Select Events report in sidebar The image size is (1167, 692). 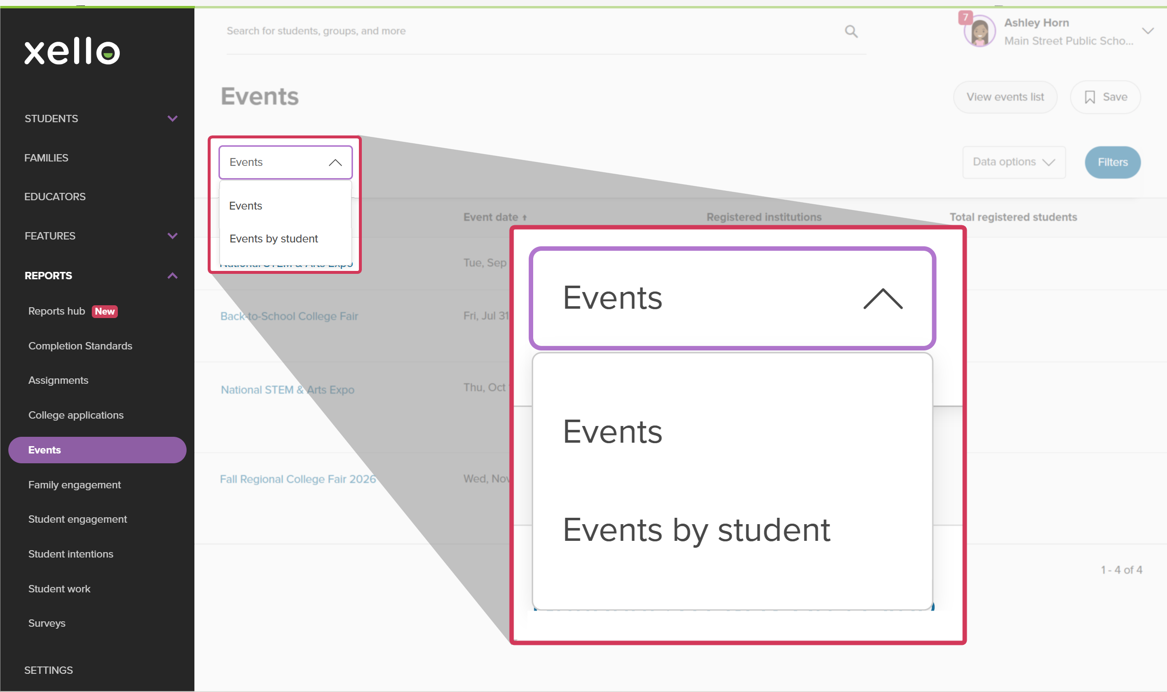point(97,450)
